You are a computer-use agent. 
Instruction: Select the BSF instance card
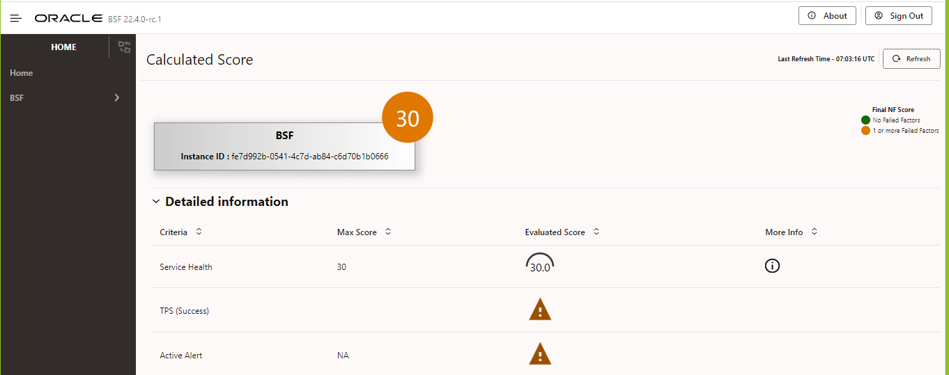pyautogui.click(x=284, y=146)
